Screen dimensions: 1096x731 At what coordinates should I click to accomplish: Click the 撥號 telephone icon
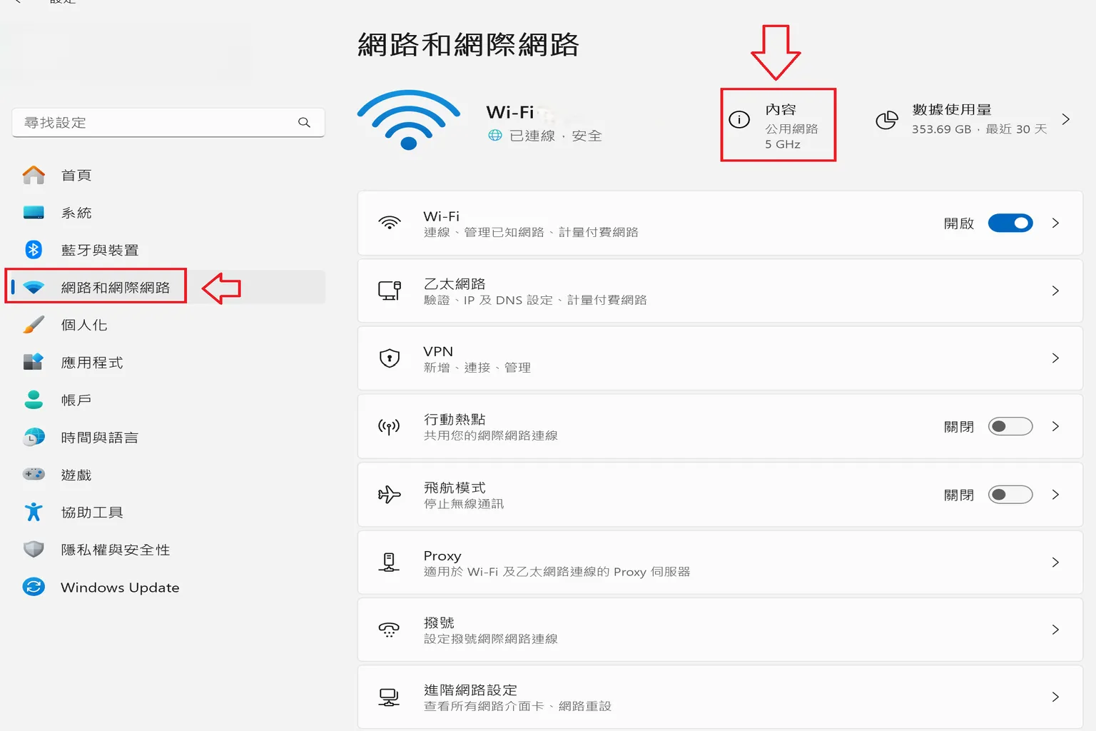coord(390,630)
